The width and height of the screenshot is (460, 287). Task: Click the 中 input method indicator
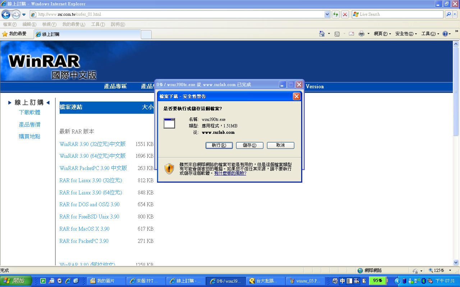(342, 281)
